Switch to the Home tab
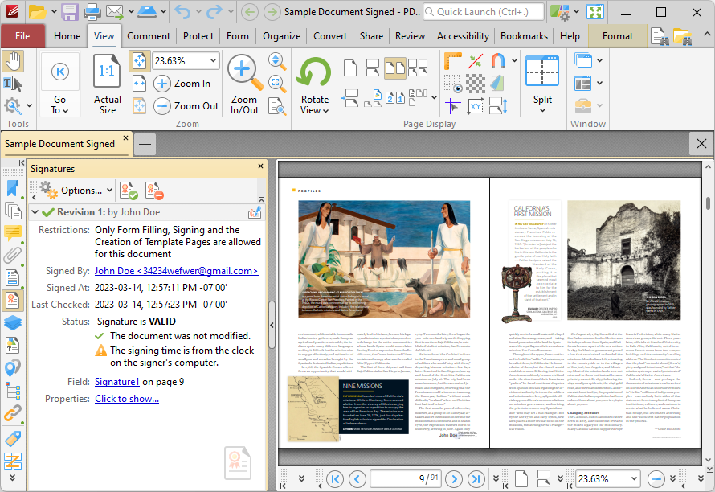Screen dimensions: 715x492 coord(67,36)
